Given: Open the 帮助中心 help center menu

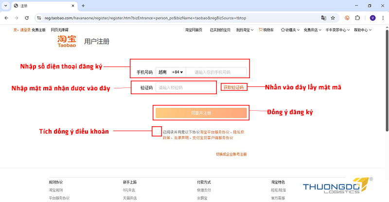Looking at the screenshot, I should point(364,30).
